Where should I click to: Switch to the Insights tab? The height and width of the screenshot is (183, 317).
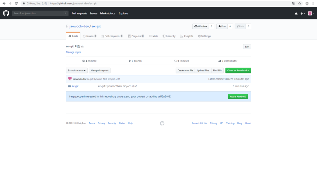click(x=187, y=36)
